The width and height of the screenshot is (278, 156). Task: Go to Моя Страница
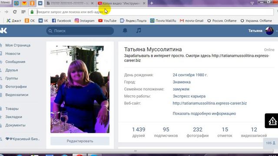click(18, 45)
